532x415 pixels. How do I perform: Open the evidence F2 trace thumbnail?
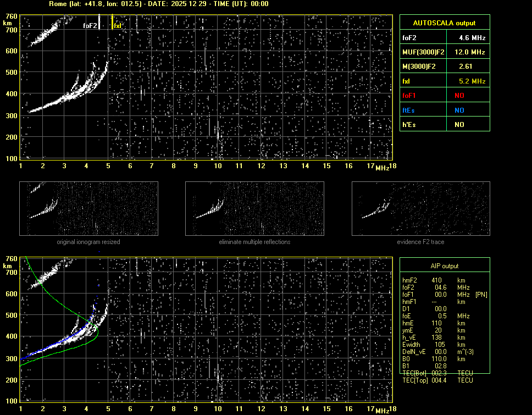(420, 208)
